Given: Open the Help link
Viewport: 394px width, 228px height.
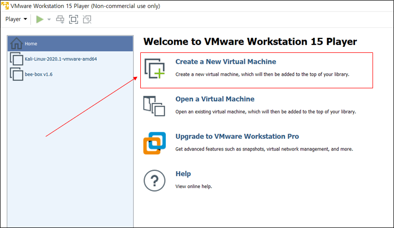Looking at the screenshot, I should pyautogui.click(x=183, y=174).
